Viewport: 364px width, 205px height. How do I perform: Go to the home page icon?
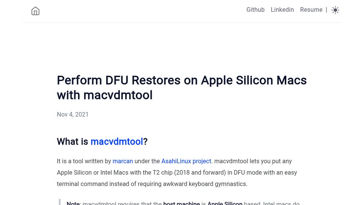point(35,11)
